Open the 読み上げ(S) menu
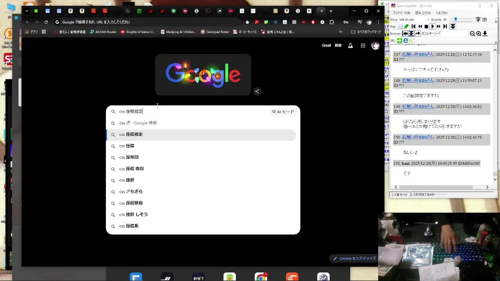The height and width of the screenshot is (281, 500). [x=423, y=13]
